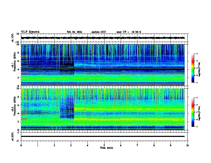
Task: Select the "start UT = 10:20:0" label
Action: point(129,32)
